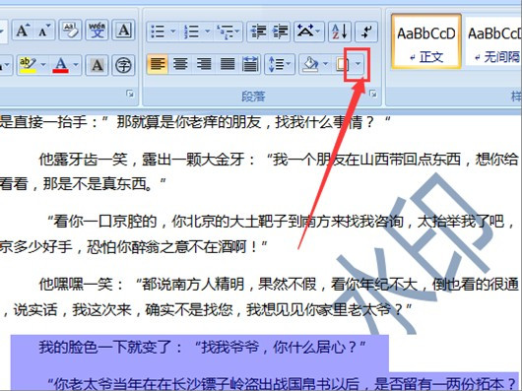Screen dimensions: 522x391
Task: Click the line starting 他嘿嘿一笑
Action: 279,284
